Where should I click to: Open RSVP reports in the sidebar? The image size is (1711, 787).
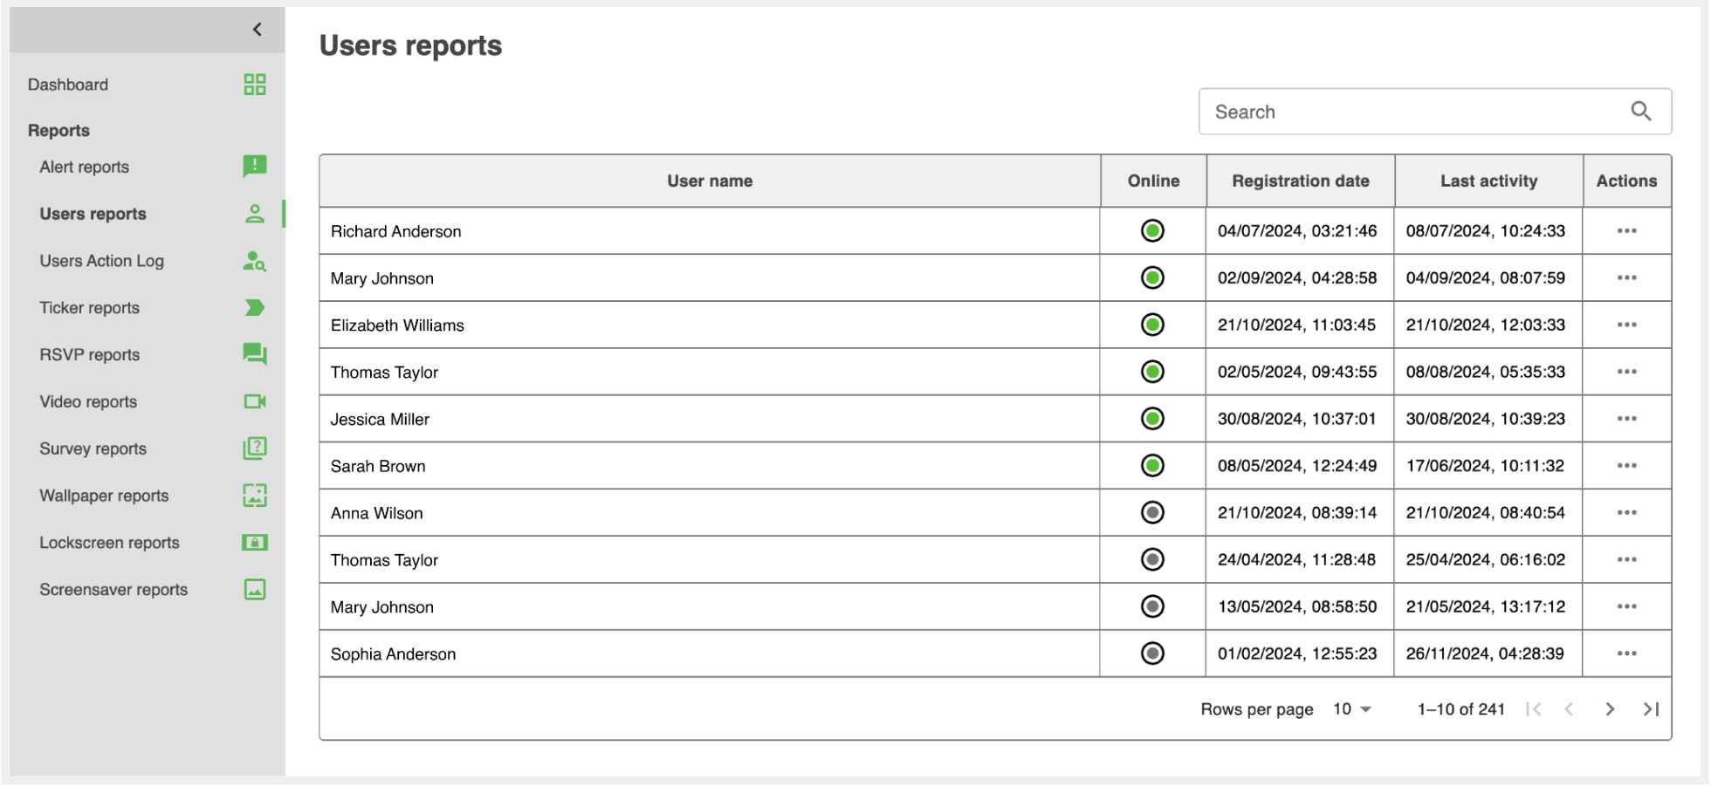(x=90, y=355)
